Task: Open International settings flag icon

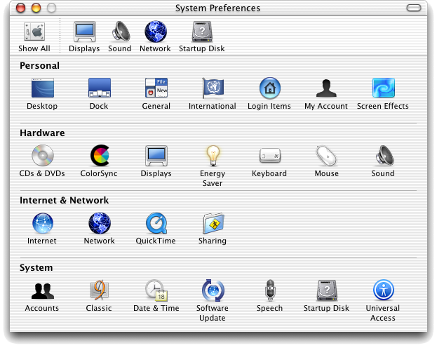Action: coord(213,88)
